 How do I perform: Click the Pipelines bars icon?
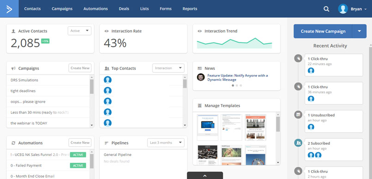tap(107, 143)
